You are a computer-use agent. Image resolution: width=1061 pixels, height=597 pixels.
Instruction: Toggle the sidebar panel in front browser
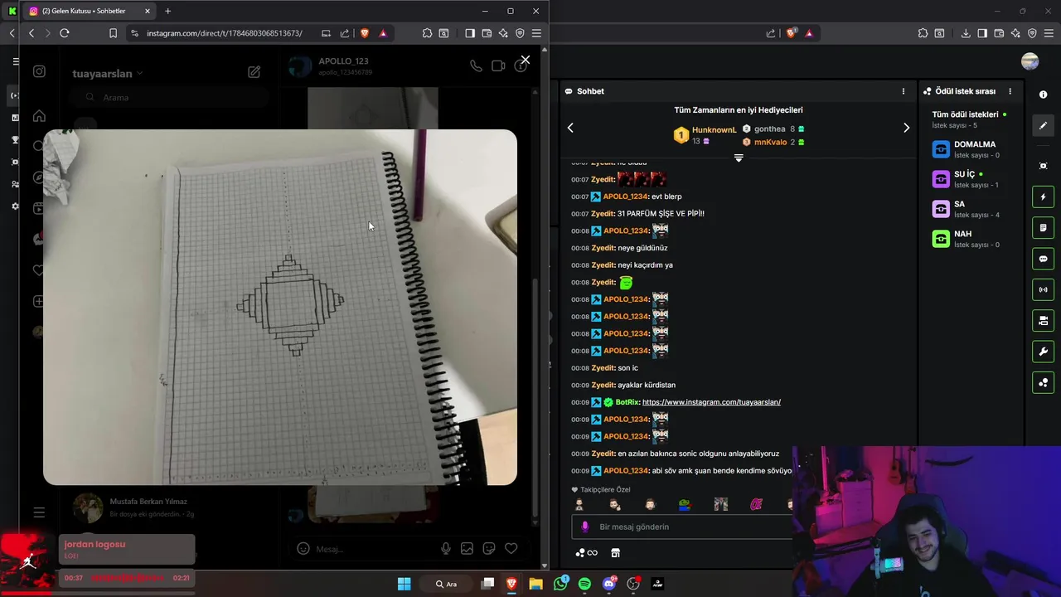click(470, 33)
